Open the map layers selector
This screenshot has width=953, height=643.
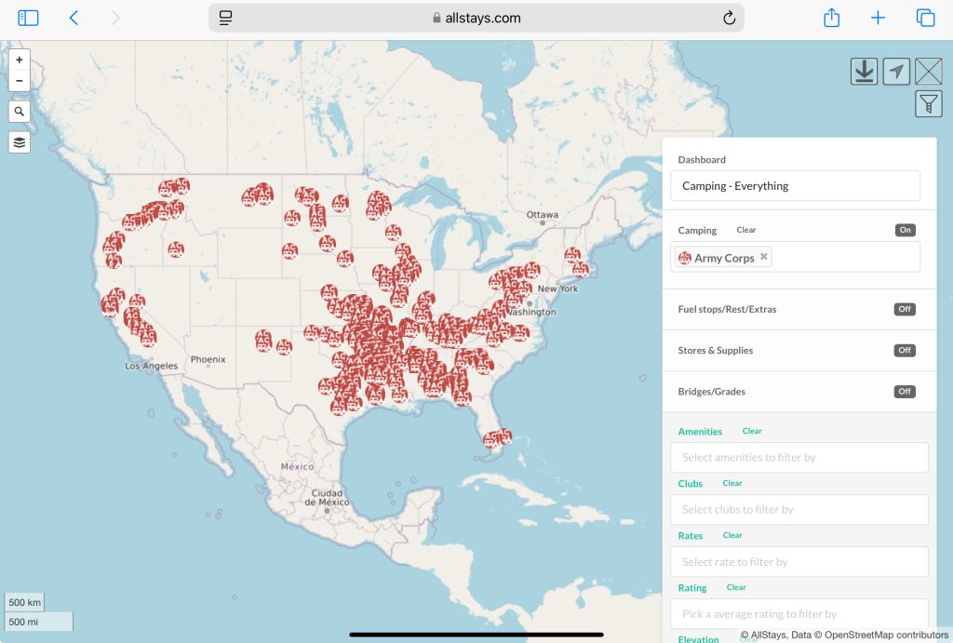pyautogui.click(x=19, y=141)
